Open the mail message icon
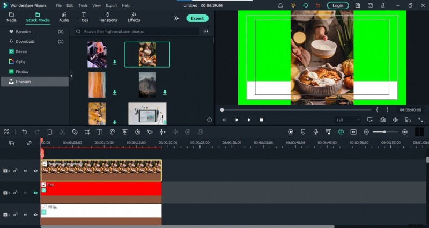Image resolution: width=429 pixels, height=228 pixels. 370,5
